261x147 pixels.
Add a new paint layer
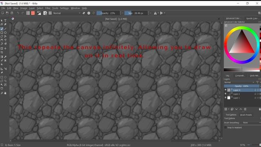[226, 109]
